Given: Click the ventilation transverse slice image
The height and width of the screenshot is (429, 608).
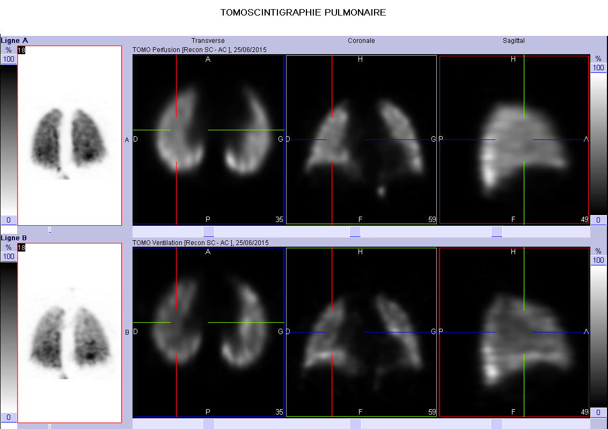Looking at the screenshot, I should 208,332.
